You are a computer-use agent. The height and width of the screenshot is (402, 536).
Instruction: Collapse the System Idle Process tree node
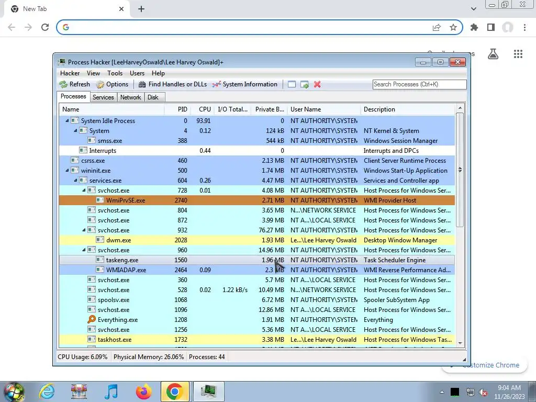click(x=67, y=121)
